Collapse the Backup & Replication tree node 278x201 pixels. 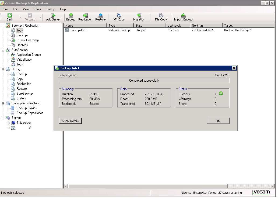coord(3,26)
